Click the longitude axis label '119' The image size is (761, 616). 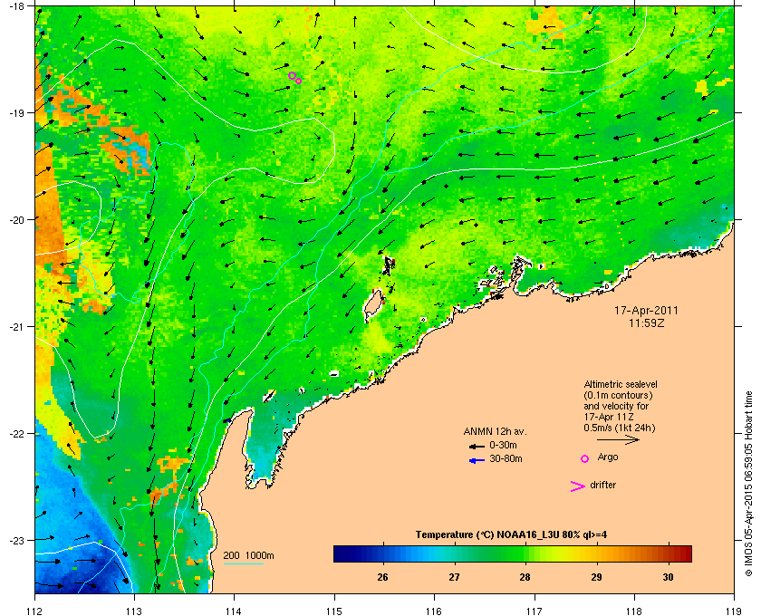[734, 611]
